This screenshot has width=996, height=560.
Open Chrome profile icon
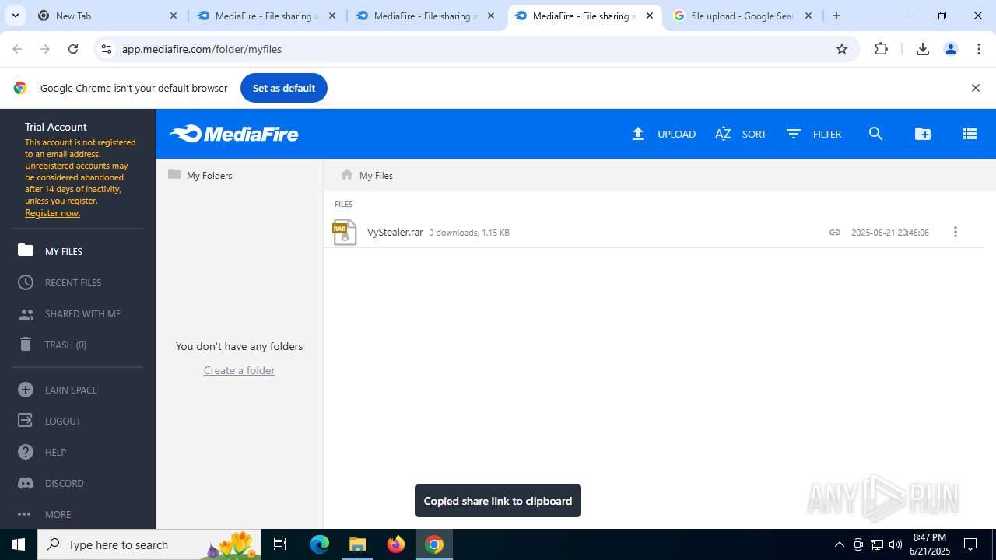point(950,49)
